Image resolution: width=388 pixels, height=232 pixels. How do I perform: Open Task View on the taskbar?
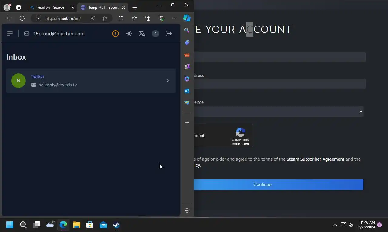37,225
